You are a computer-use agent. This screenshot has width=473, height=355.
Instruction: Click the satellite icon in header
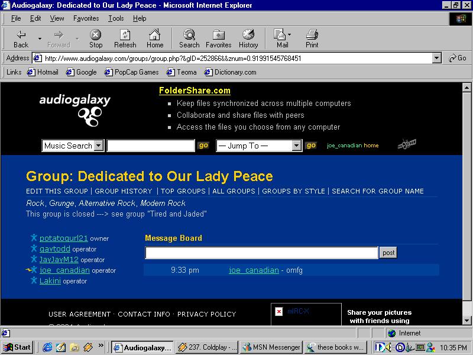[407, 144]
